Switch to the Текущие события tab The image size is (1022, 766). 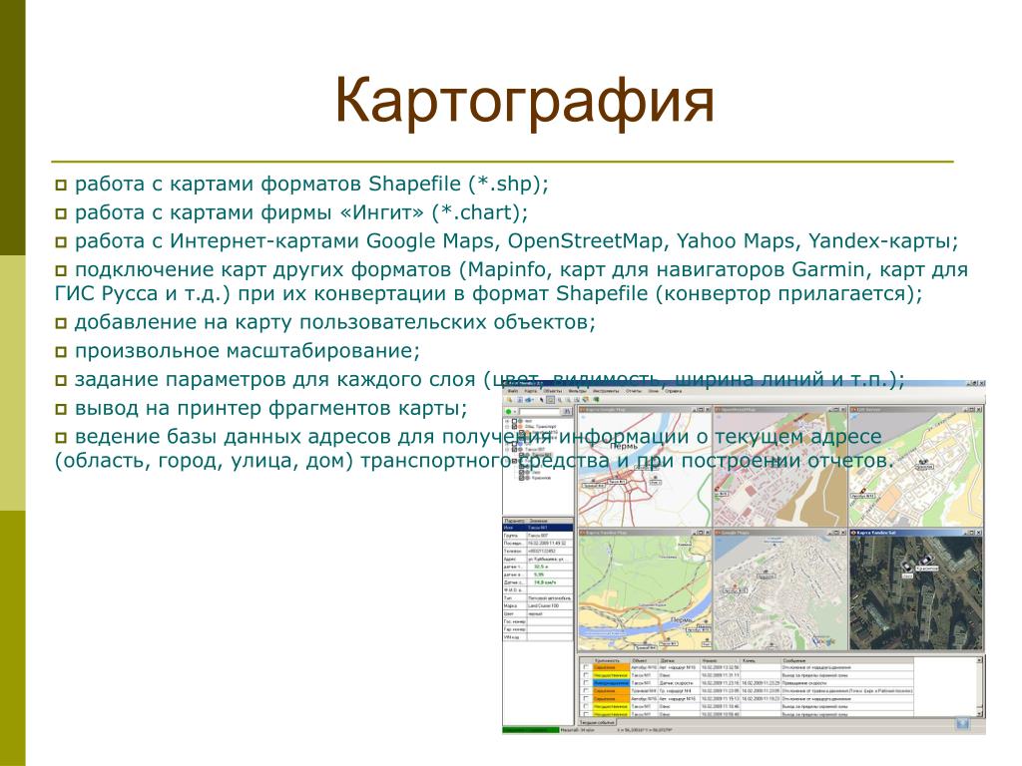(597, 722)
